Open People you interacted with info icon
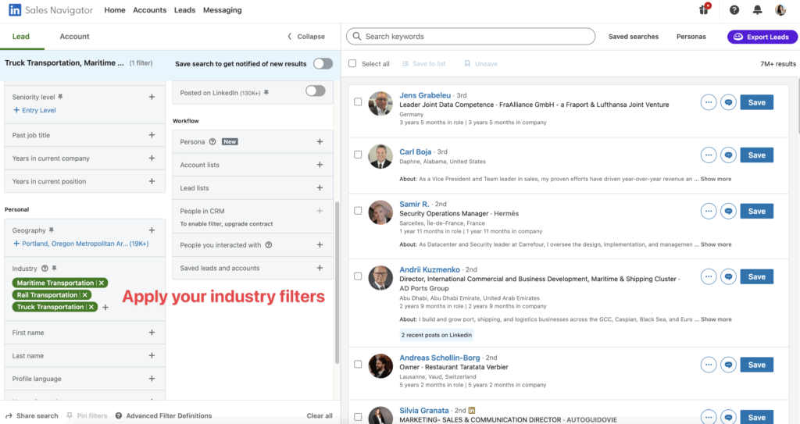Image resolution: width=800 pixels, height=424 pixels. click(x=269, y=245)
